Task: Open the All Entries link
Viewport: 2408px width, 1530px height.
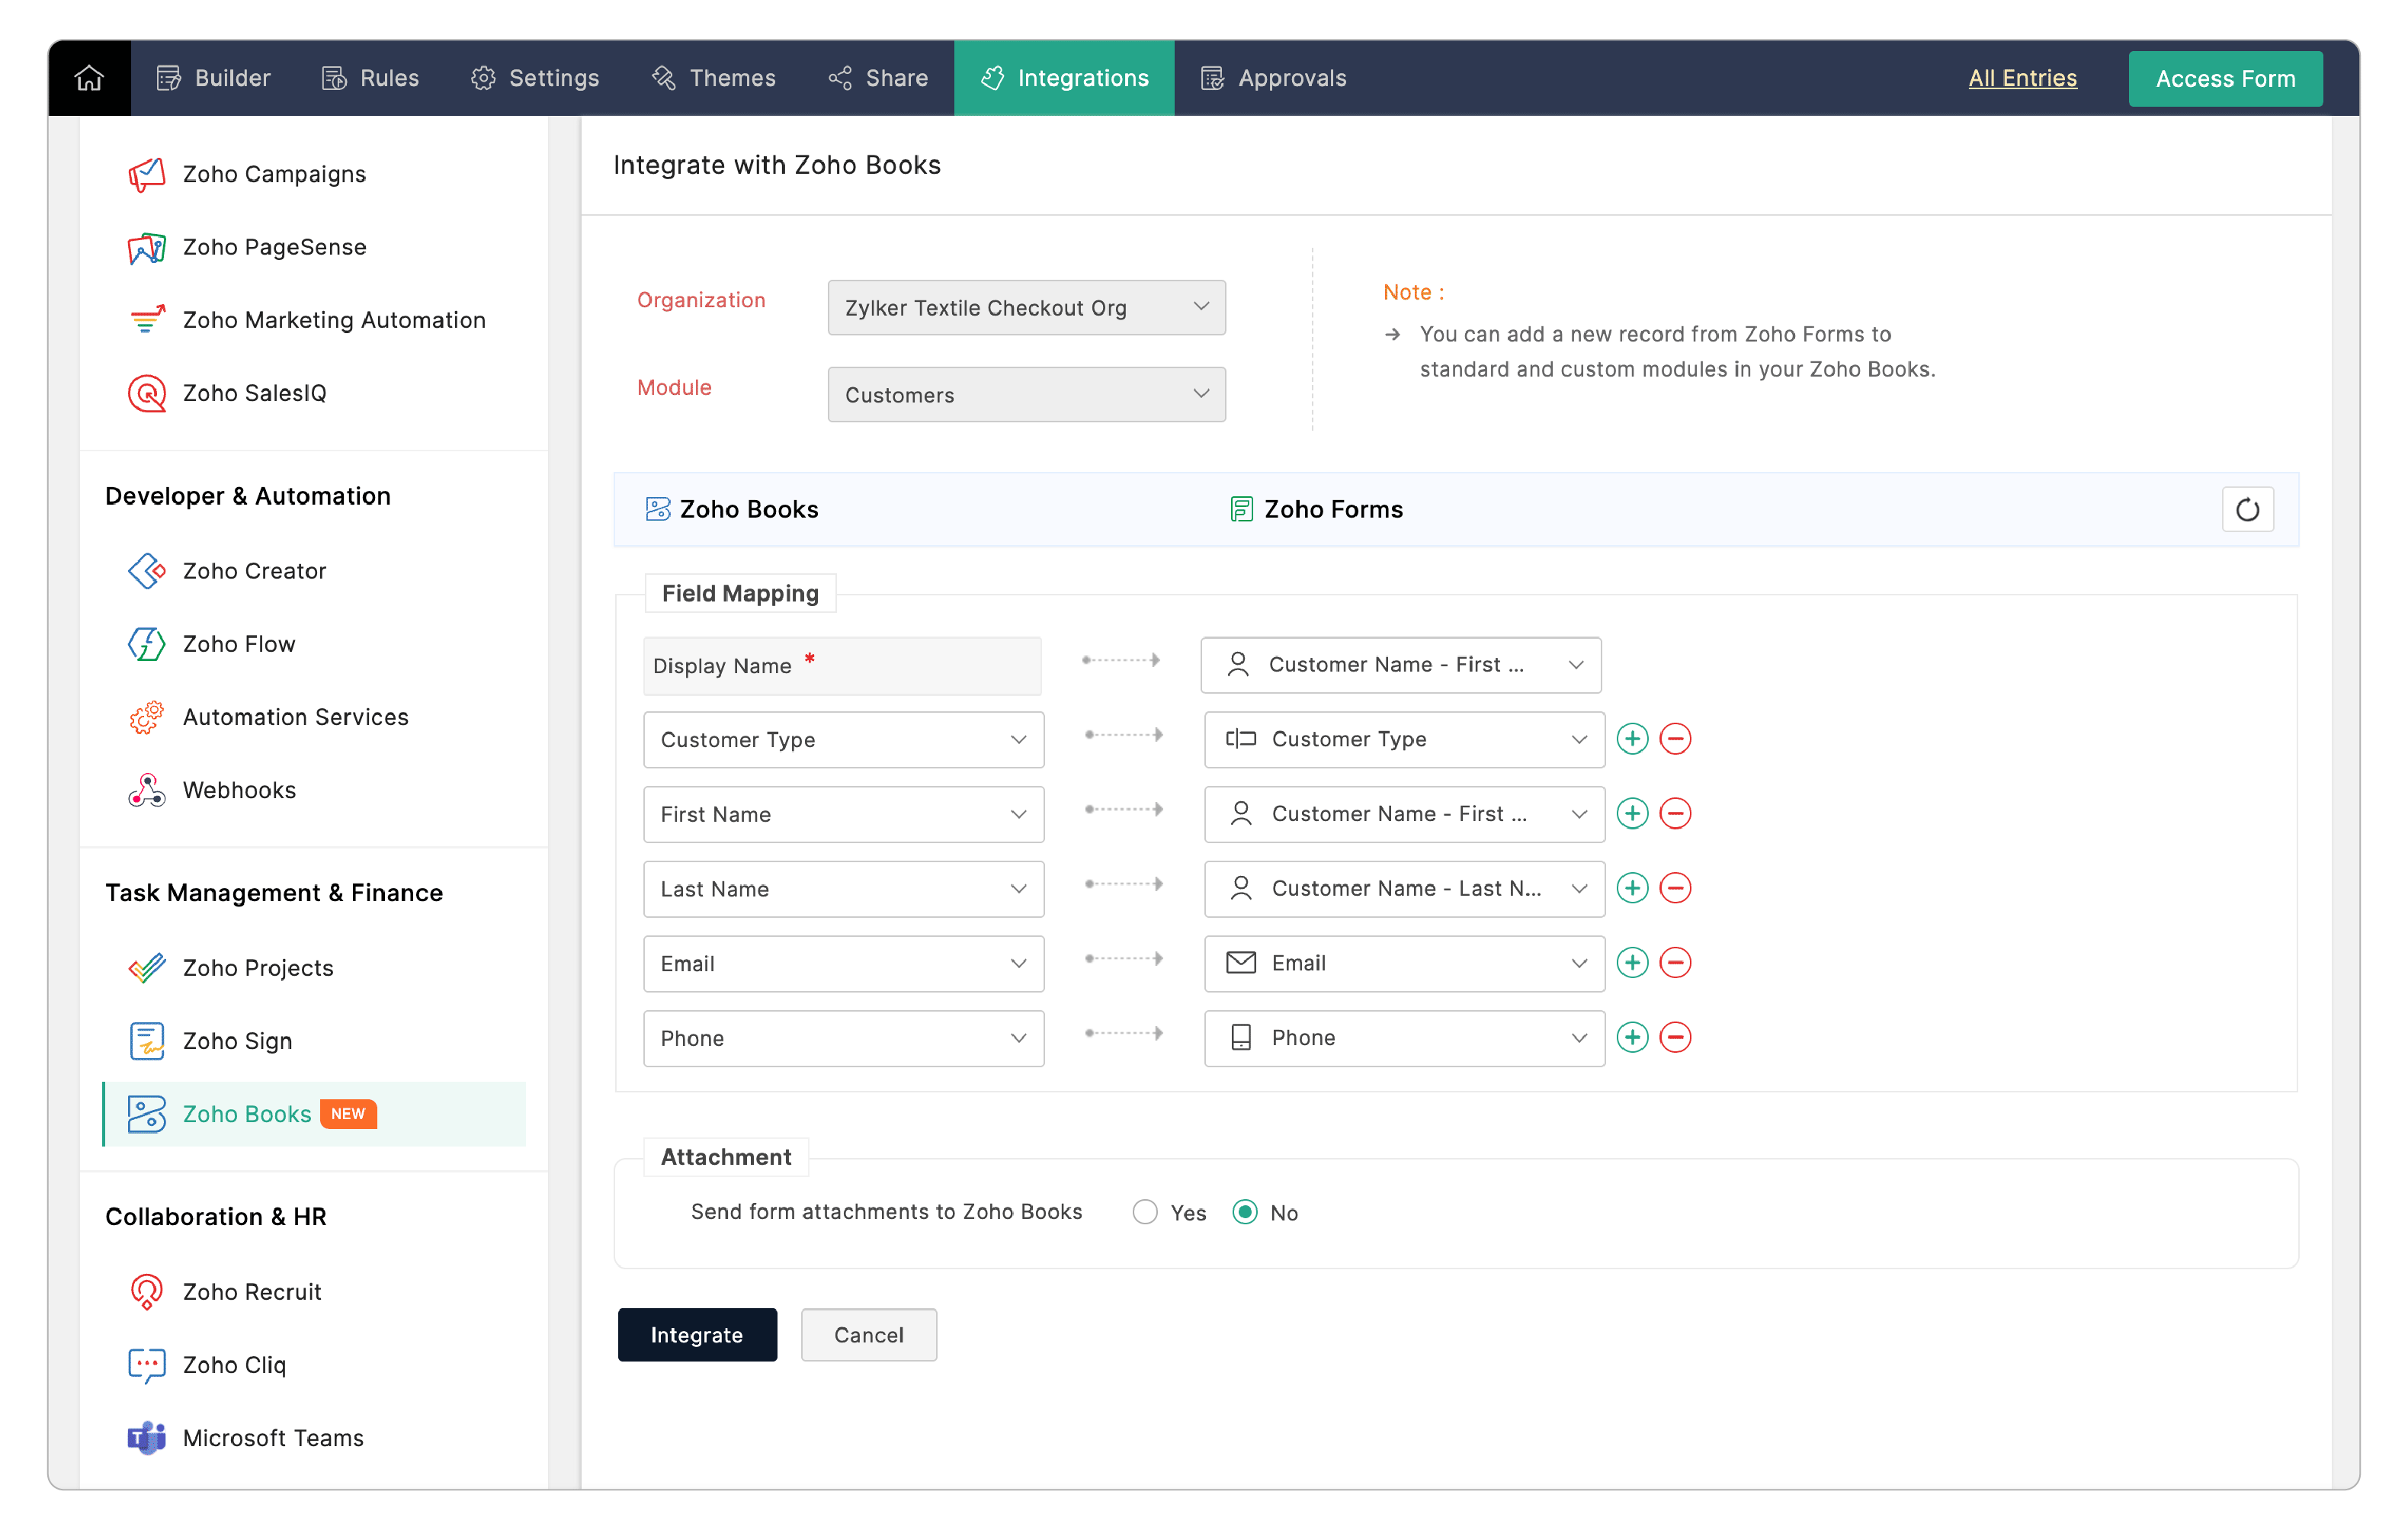Action: click(x=2021, y=78)
